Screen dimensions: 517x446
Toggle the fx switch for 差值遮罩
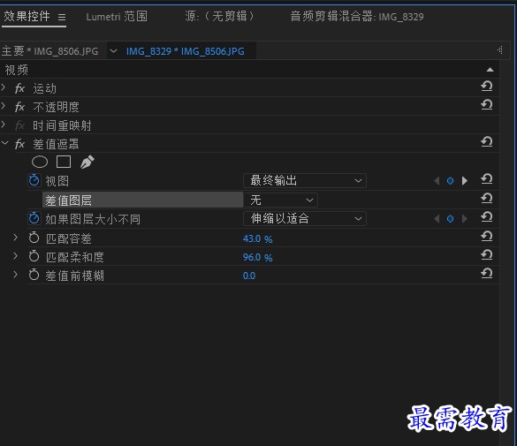tap(19, 144)
